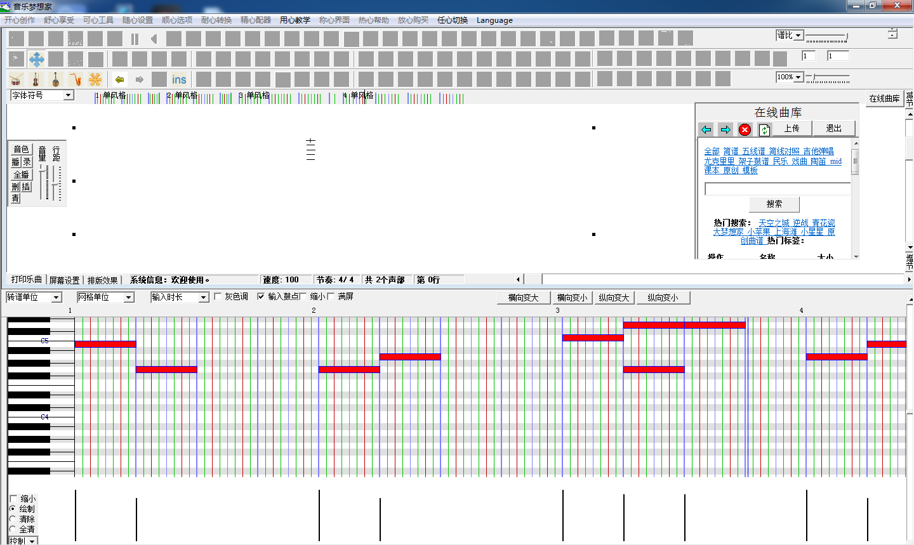Click the 音色 timbre button
Image resolution: width=914 pixels, height=545 pixels.
22,149
